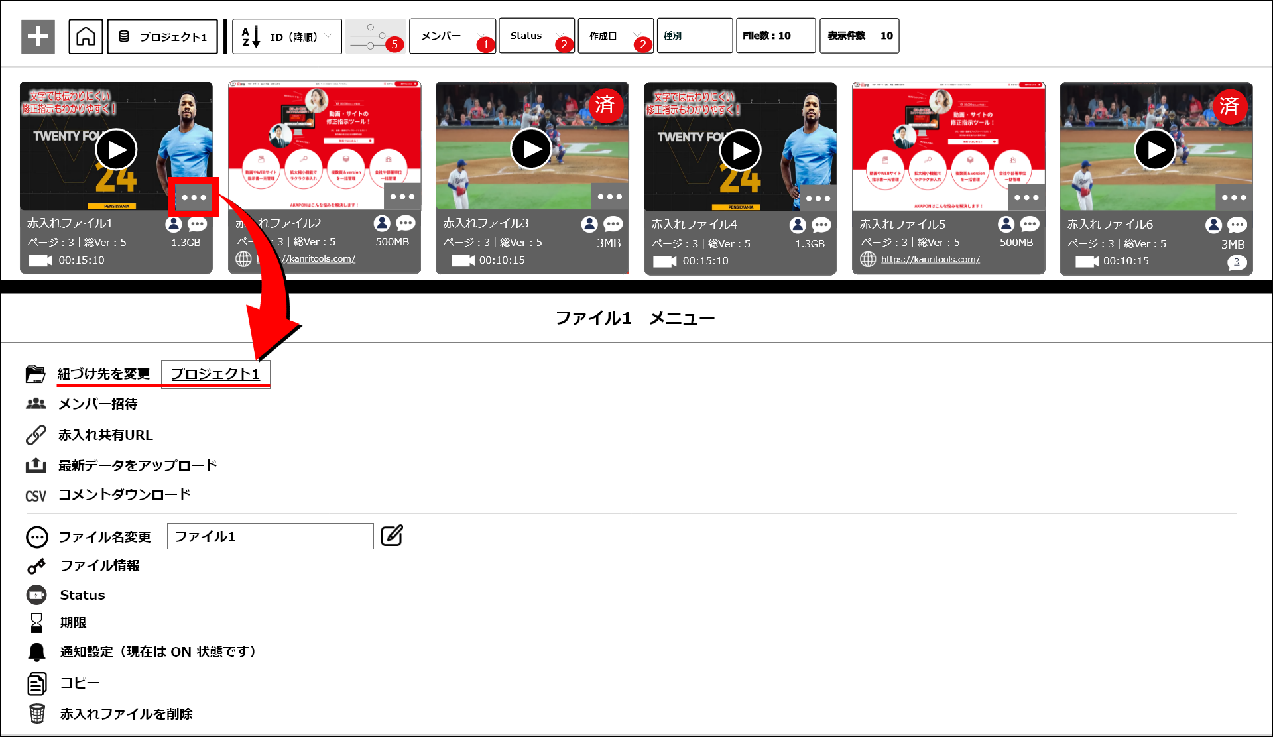The width and height of the screenshot is (1273, 737).
Task: Open the 作成日 date filter dropdown
Action: coord(615,36)
